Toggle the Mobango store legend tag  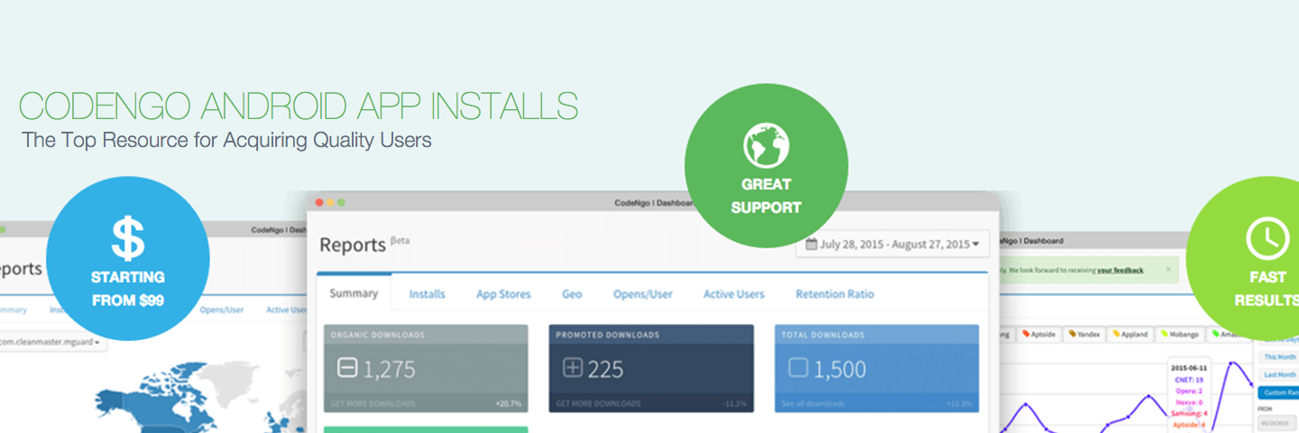point(1179,334)
